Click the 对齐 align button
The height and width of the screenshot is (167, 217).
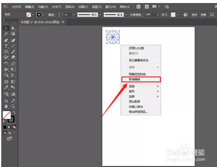pos(195,15)
